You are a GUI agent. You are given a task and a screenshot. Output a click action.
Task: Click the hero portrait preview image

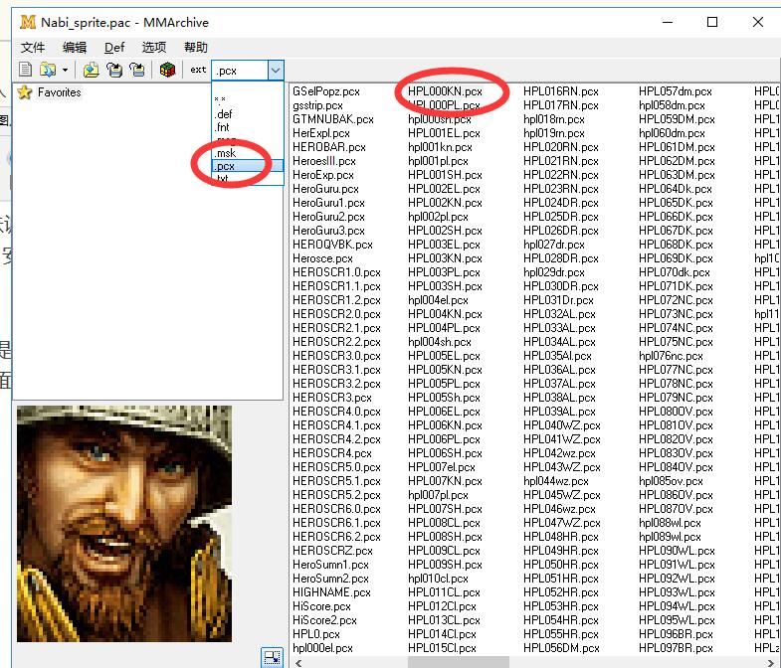[x=124, y=524]
